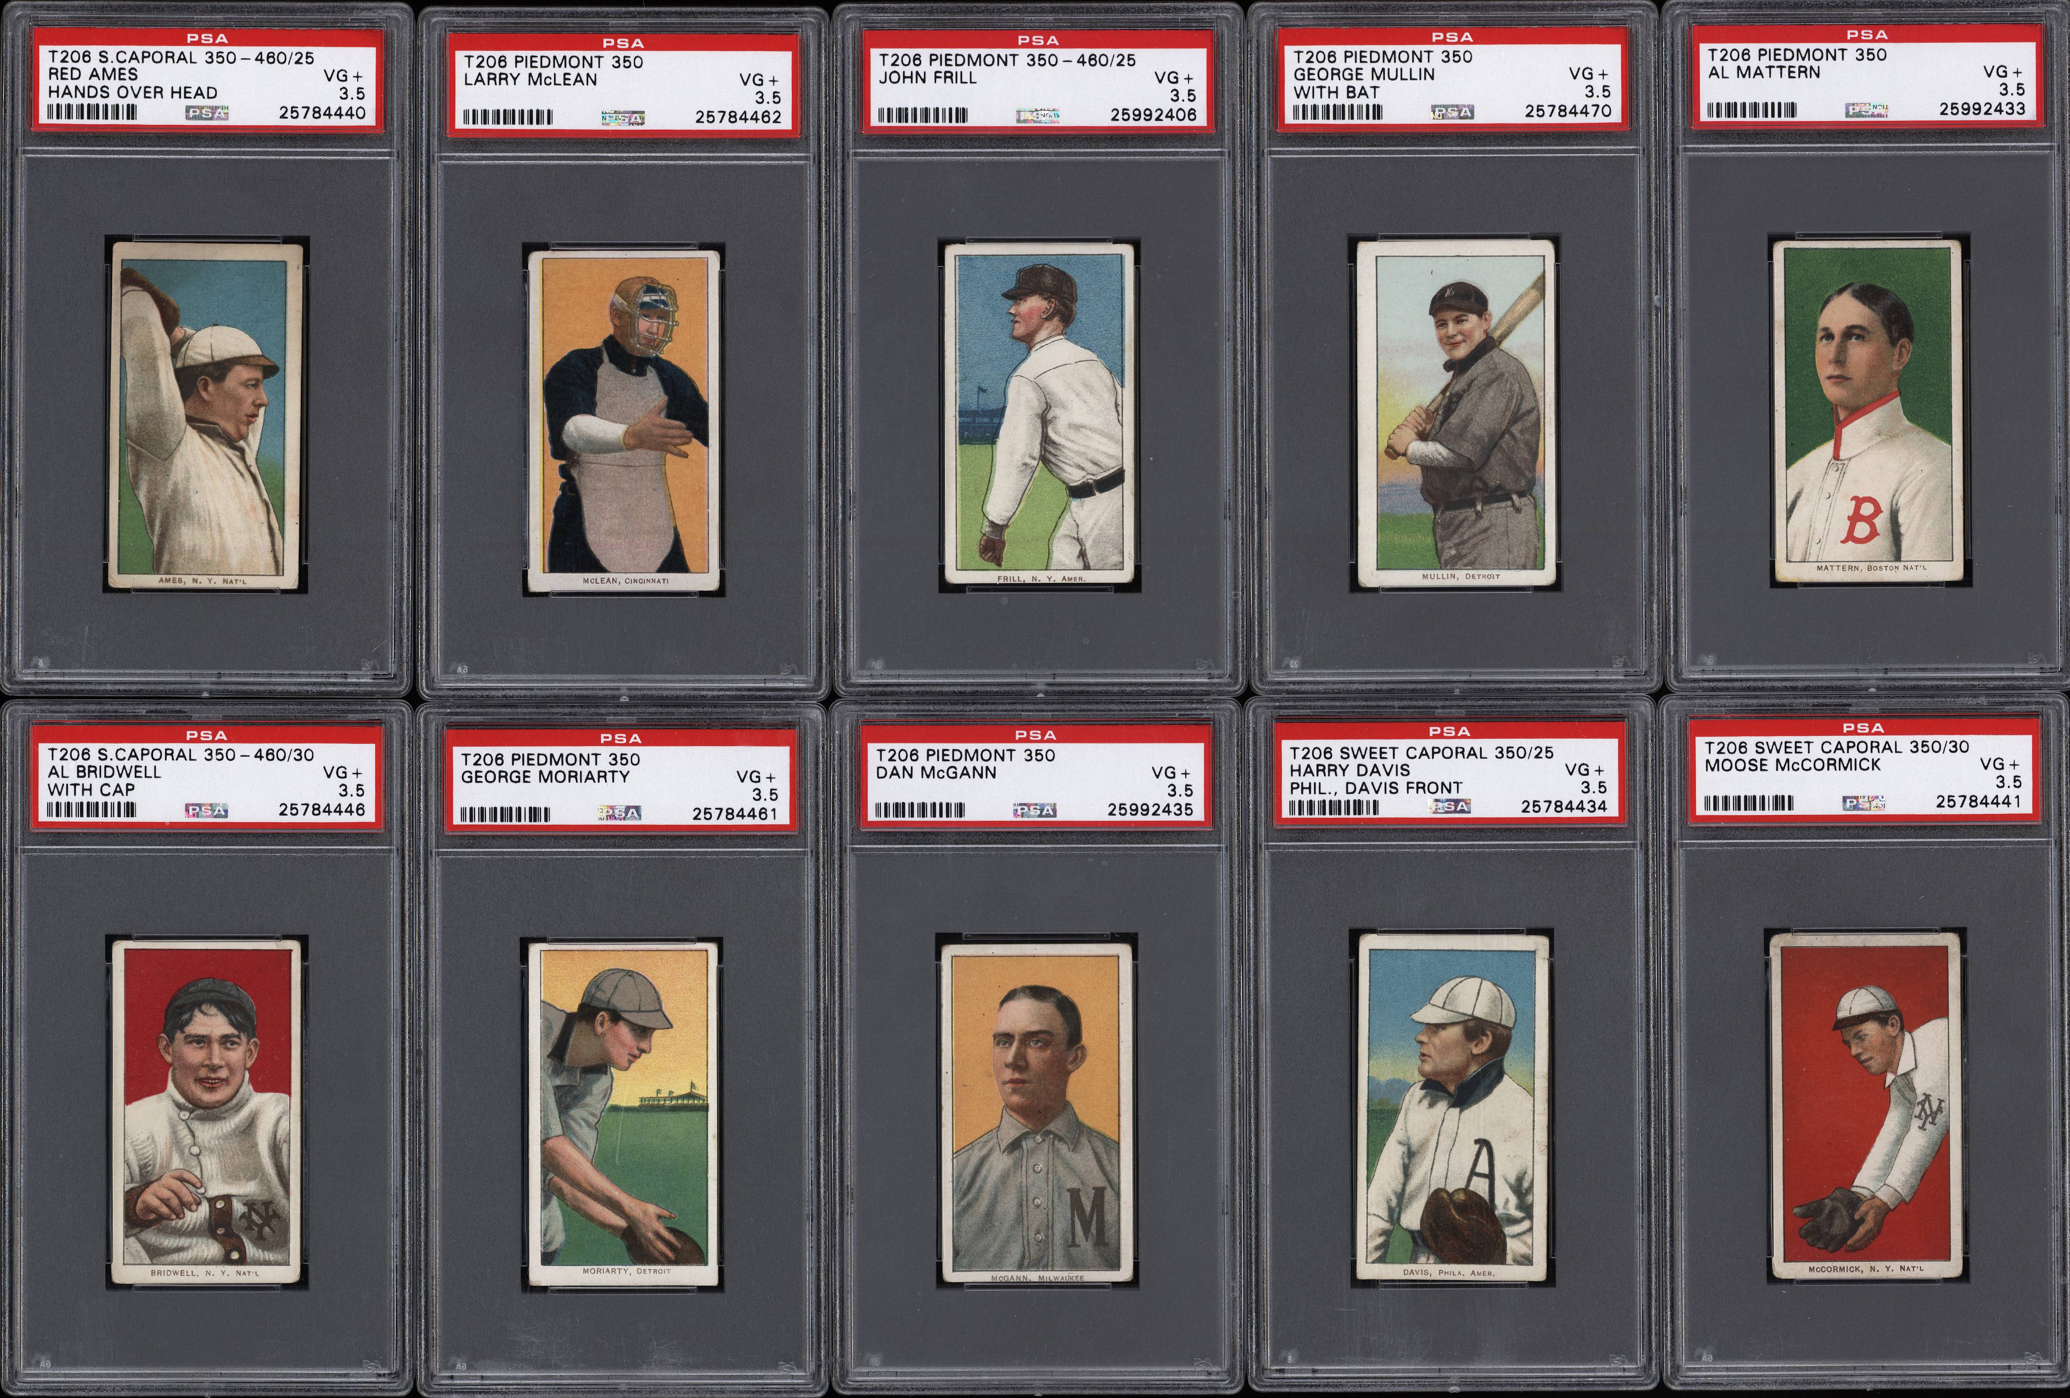Click 'T206 SWEET CAPORAL 350/30' label line
Screen dimensions: 2070x1398
[x=1837, y=747]
